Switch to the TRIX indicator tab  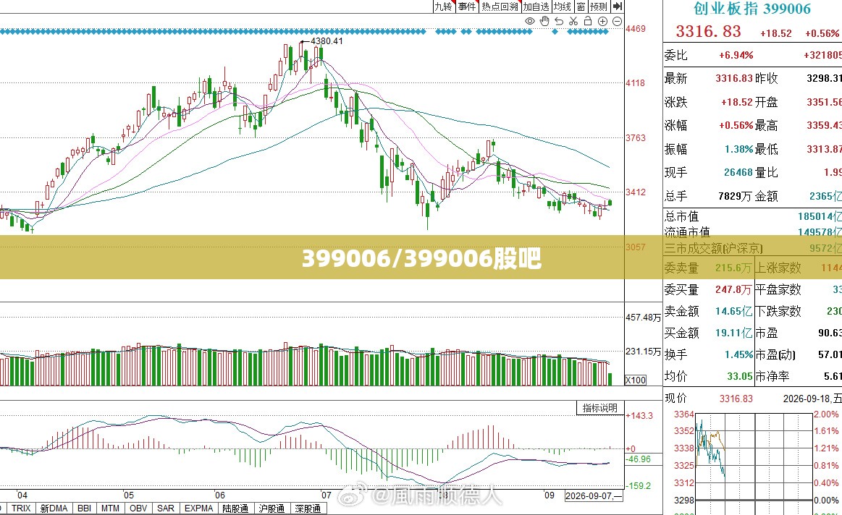click(21, 508)
